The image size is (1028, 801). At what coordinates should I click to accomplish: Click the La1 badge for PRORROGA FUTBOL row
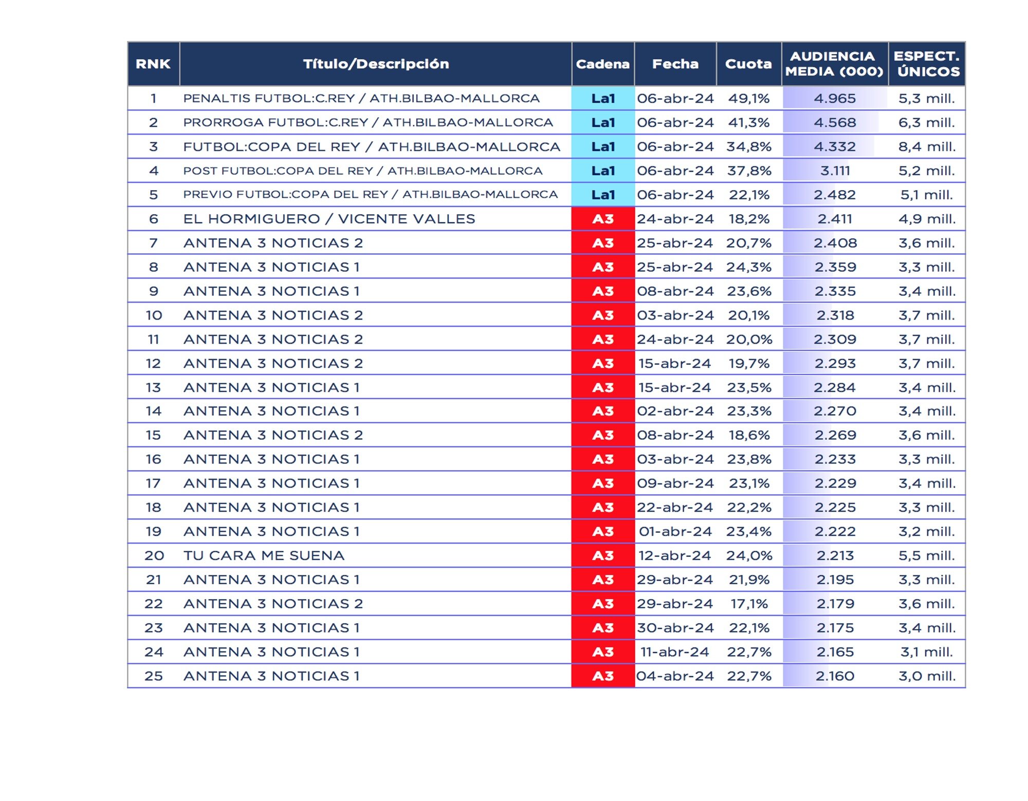(x=603, y=122)
